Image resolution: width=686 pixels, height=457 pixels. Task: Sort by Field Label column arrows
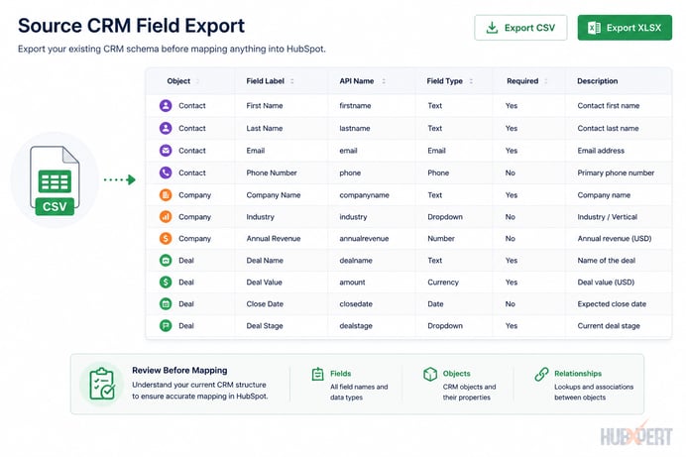pyautogui.click(x=292, y=81)
